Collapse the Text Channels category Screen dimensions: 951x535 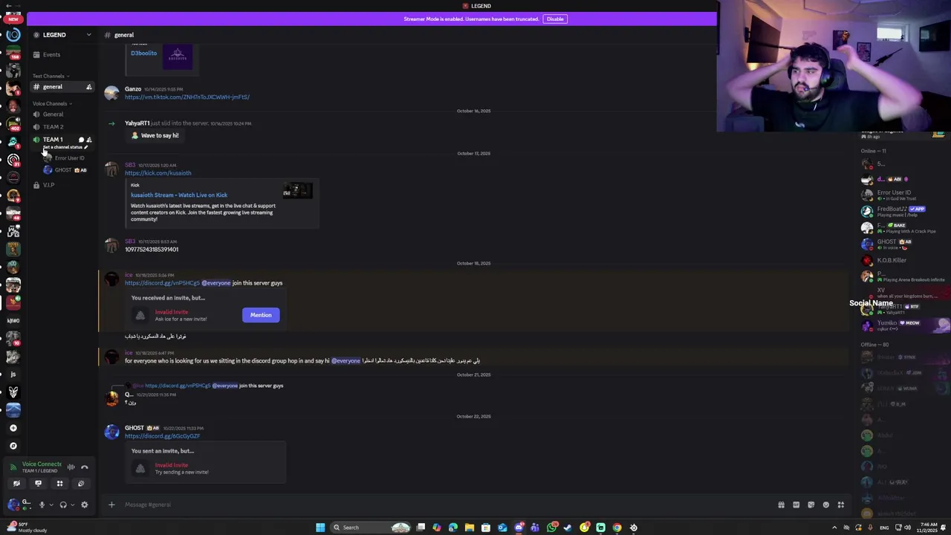pos(51,76)
